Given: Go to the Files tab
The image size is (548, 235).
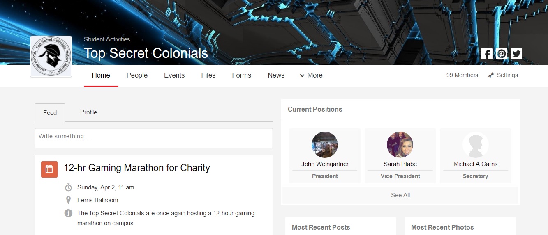Looking at the screenshot, I should pyautogui.click(x=208, y=75).
